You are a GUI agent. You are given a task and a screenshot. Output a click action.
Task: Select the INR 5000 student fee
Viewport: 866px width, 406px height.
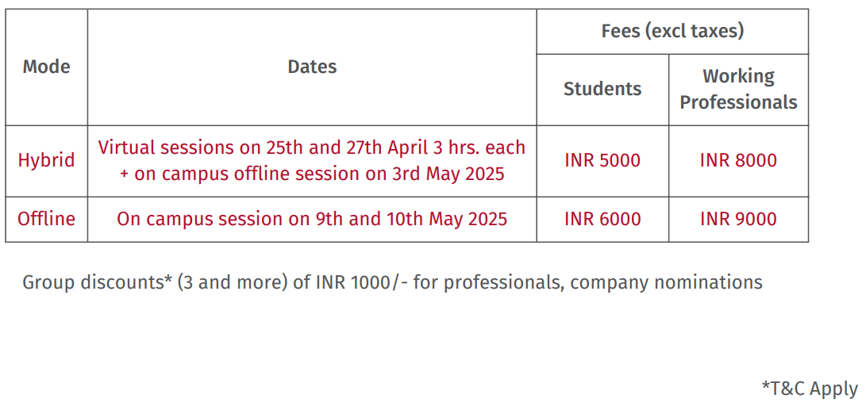[x=602, y=160]
